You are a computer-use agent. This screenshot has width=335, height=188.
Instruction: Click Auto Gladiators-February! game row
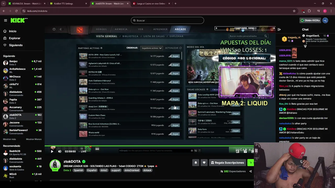click(130, 82)
